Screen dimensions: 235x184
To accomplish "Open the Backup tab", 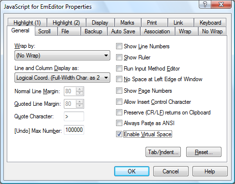I will [x=93, y=31].
